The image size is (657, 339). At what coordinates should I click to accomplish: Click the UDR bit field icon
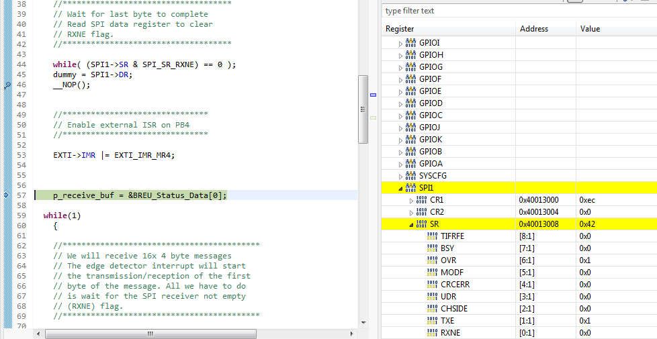[432, 297]
